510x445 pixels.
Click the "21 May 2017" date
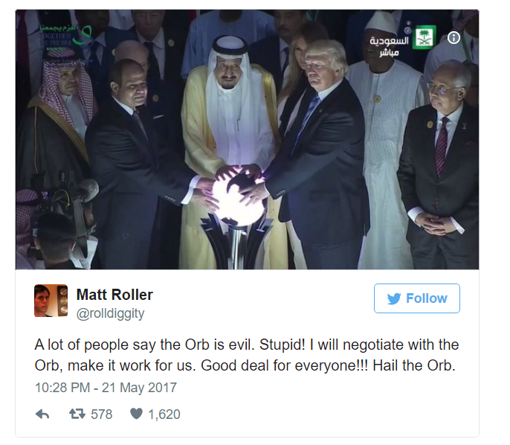pos(139,388)
